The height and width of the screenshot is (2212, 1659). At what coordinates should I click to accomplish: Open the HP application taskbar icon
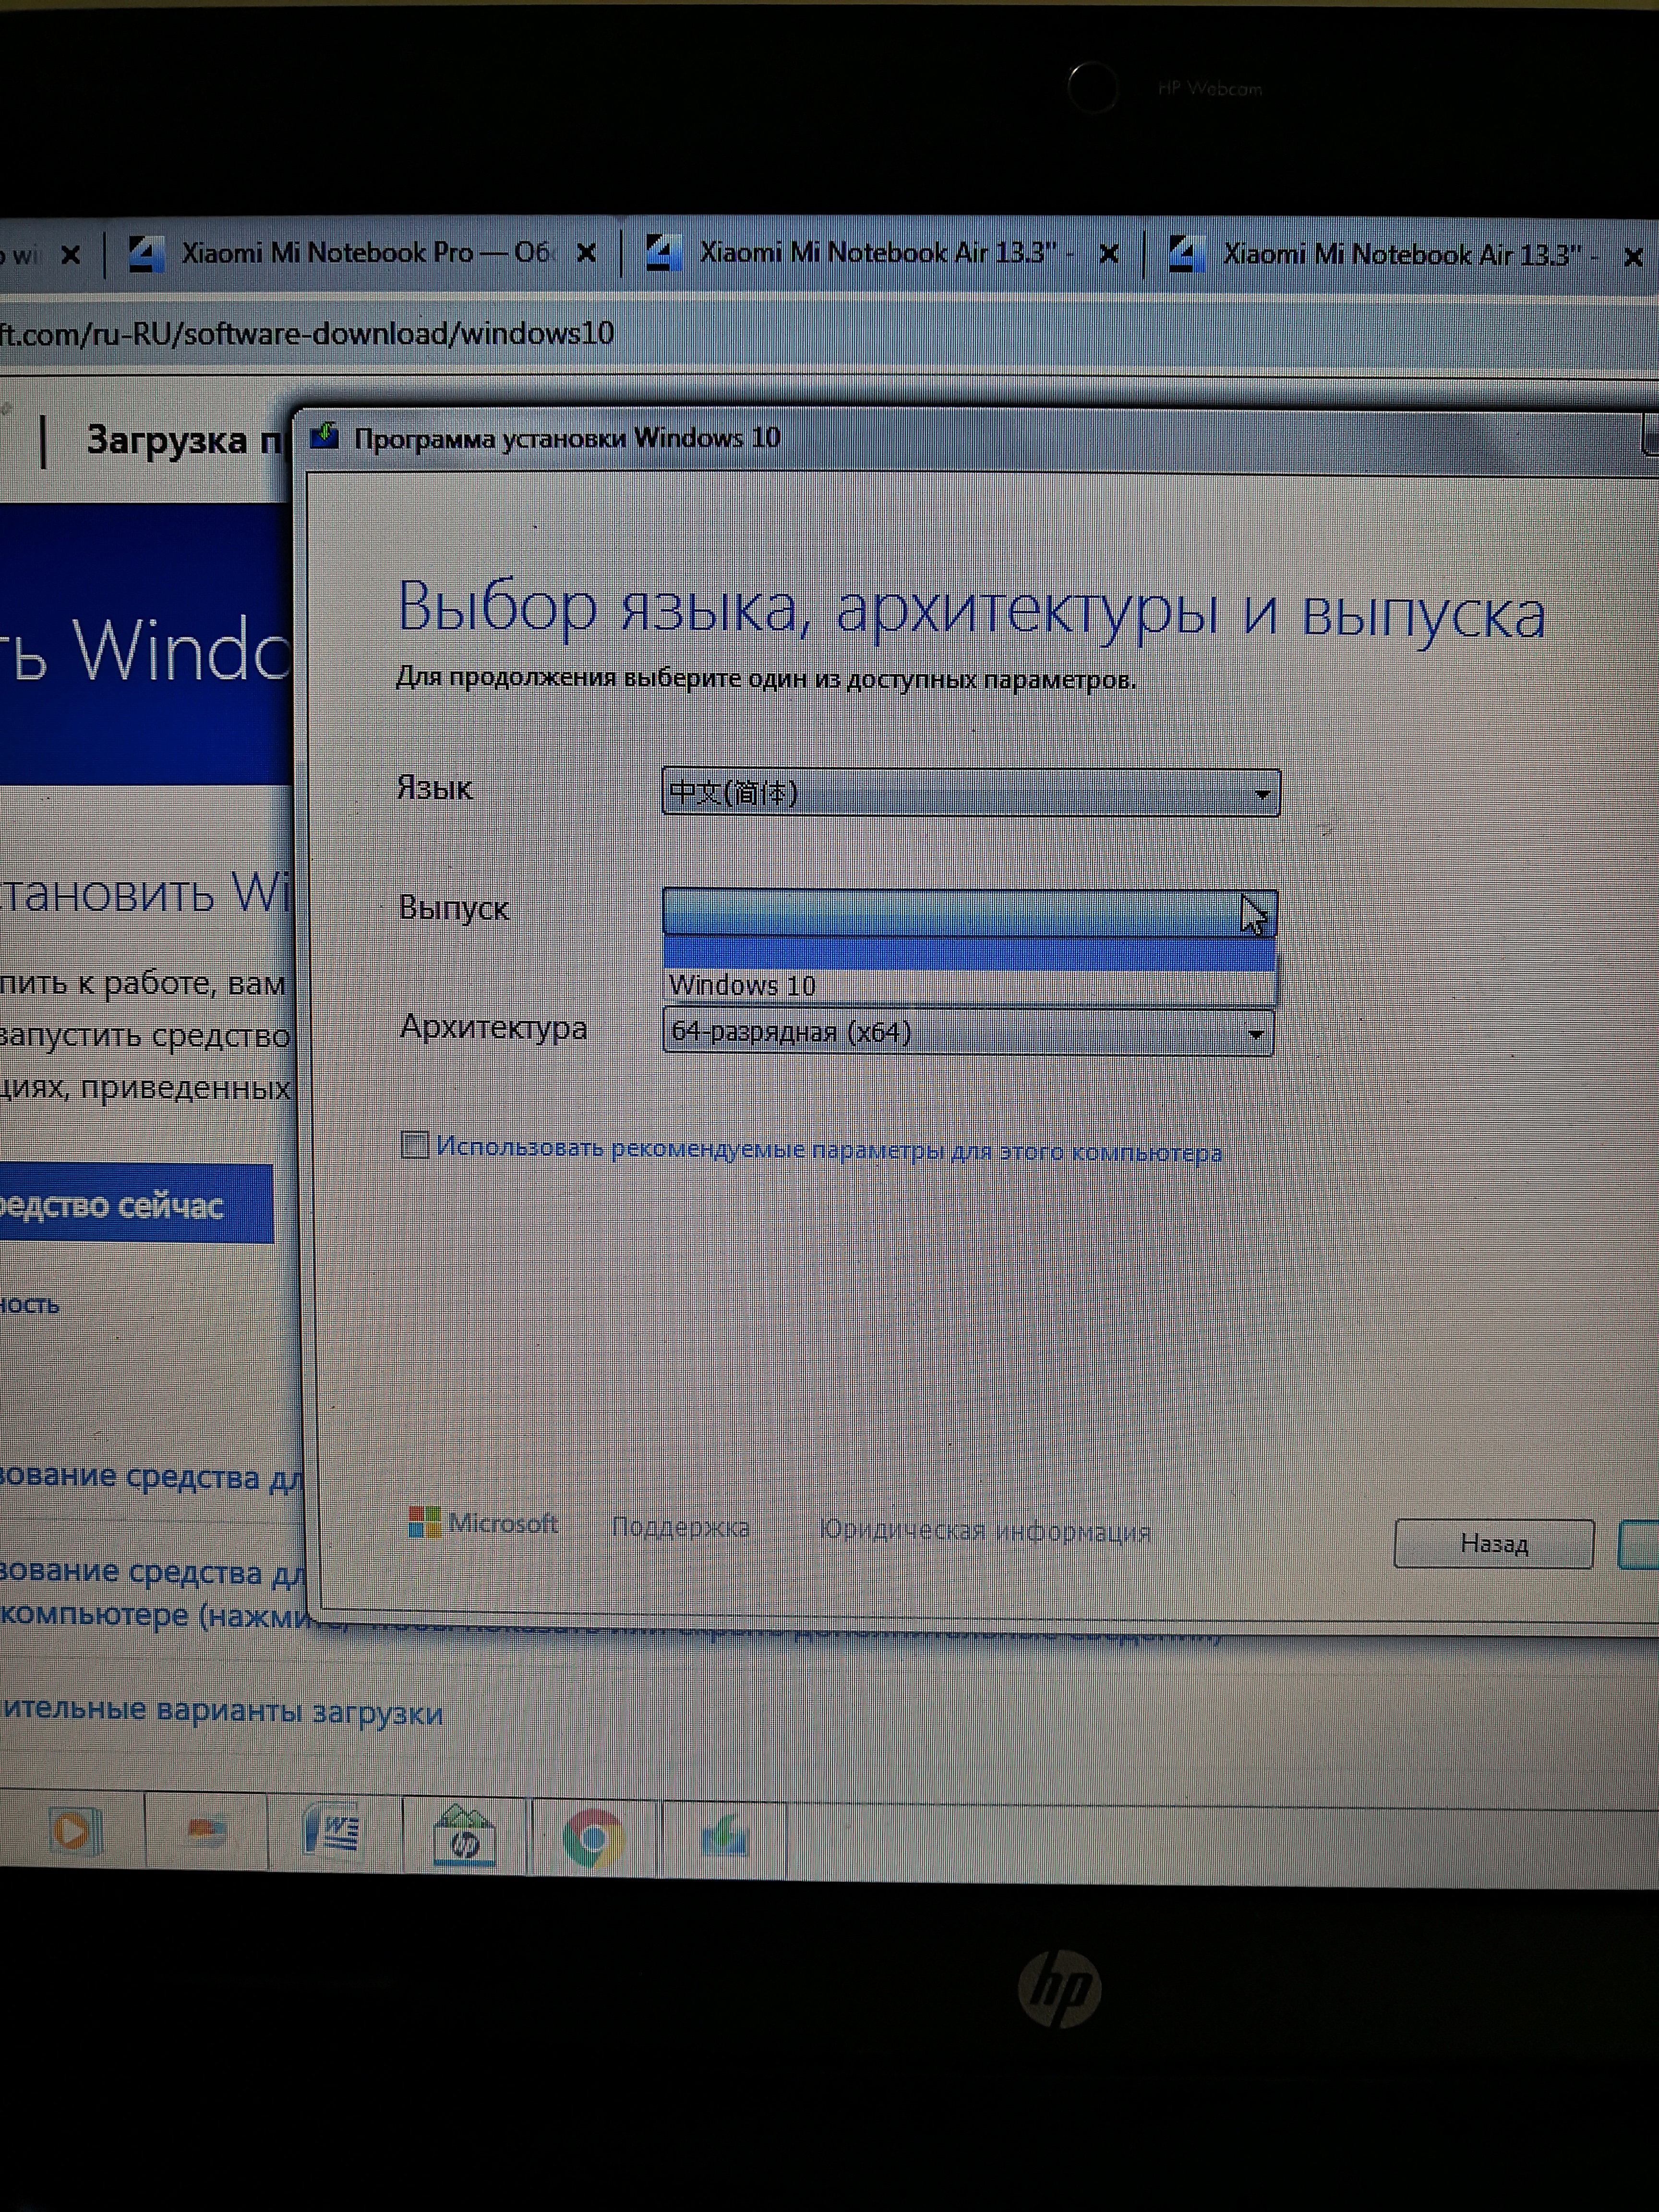coord(465,1835)
